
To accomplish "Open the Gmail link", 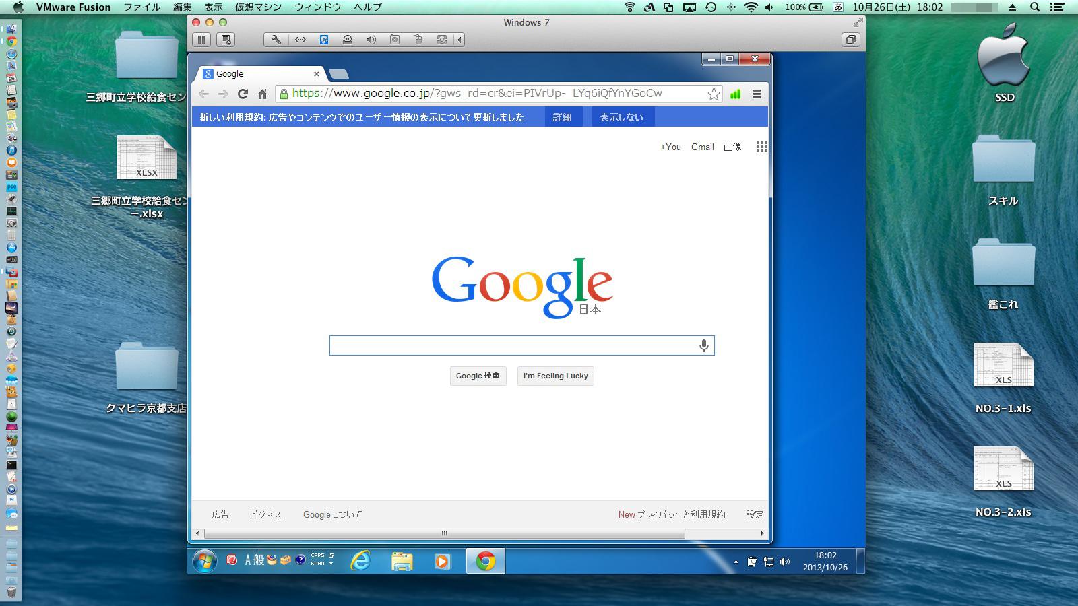I will [x=702, y=147].
